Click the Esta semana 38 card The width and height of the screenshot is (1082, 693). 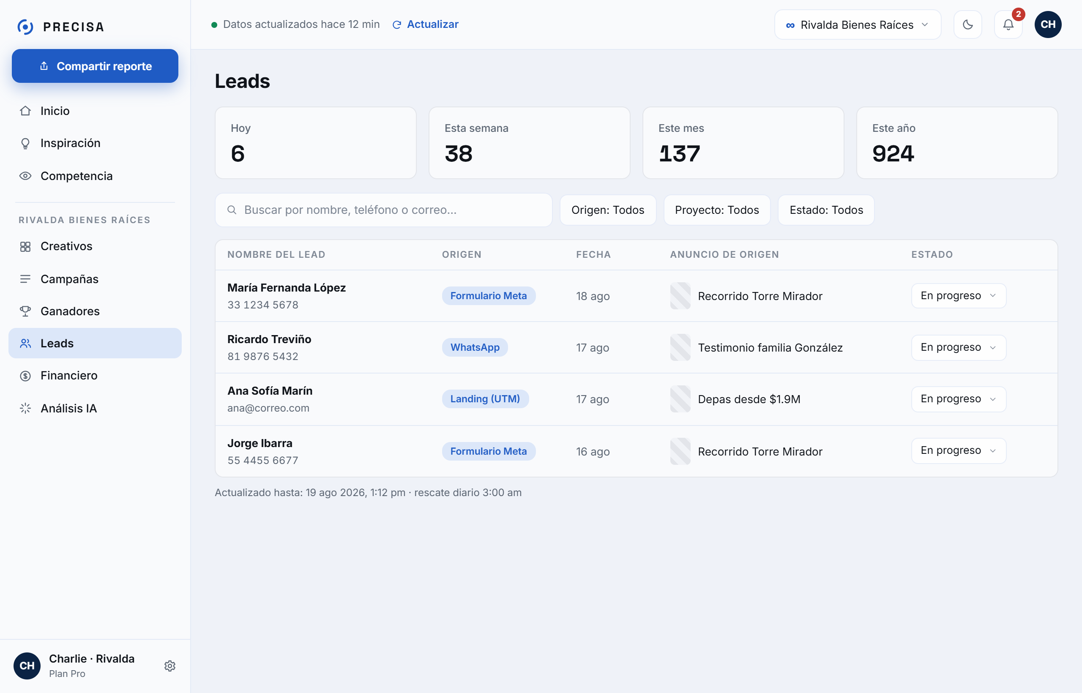pos(529,143)
